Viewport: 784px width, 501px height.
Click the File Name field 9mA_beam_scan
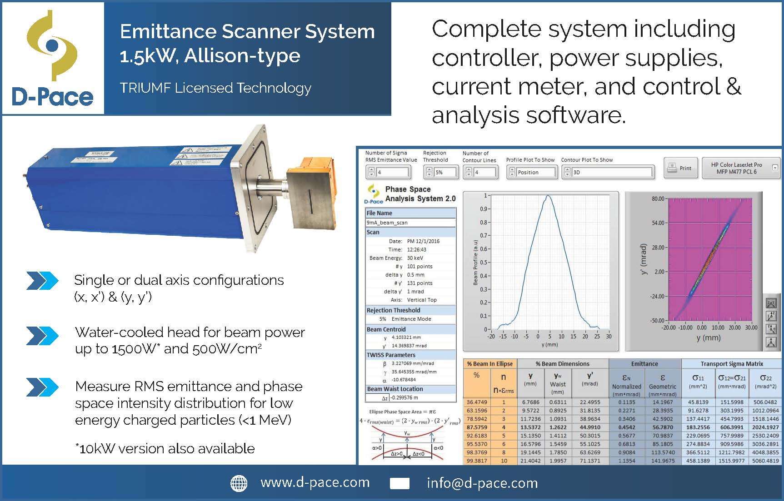pos(410,223)
